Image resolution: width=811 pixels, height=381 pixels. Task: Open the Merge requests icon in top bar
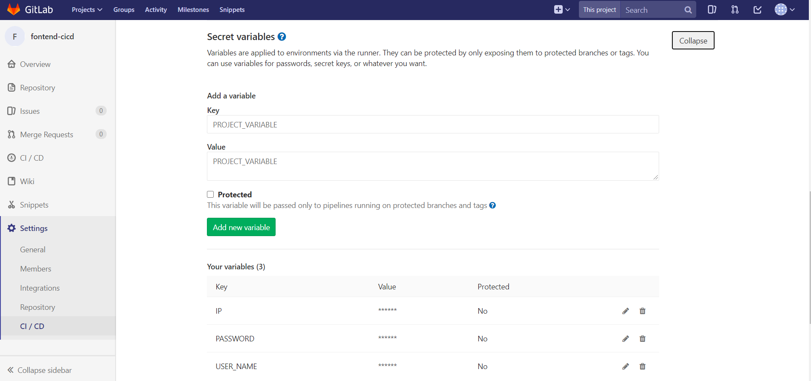tap(735, 9)
